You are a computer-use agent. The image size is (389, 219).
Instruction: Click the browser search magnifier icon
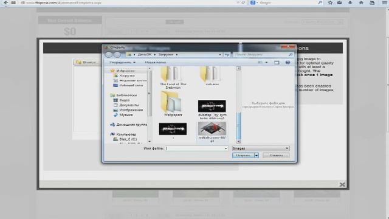click(320, 2)
